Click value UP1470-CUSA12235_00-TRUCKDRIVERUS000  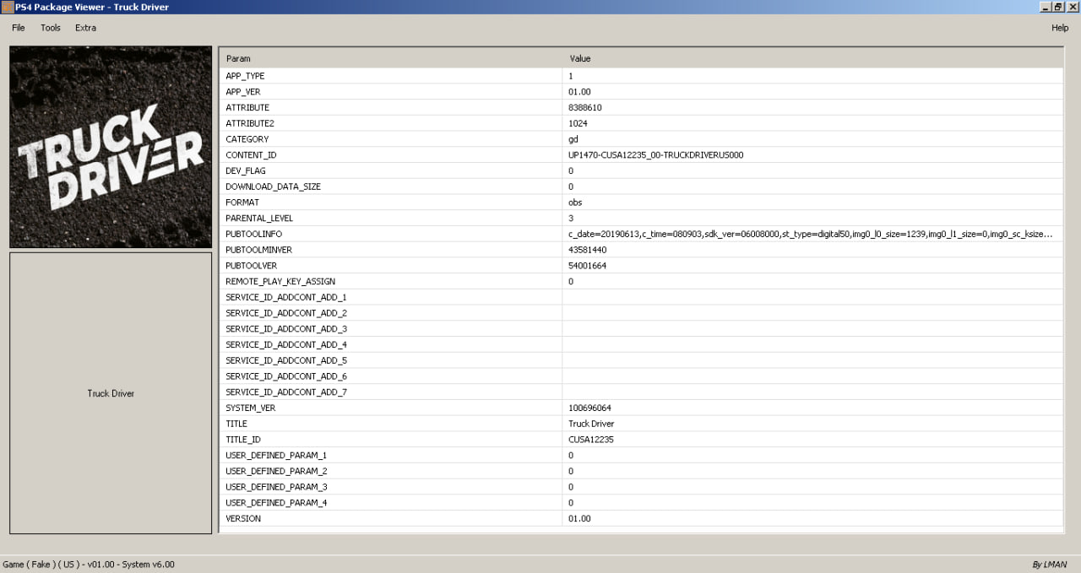pyautogui.click(x=655, y=155)
